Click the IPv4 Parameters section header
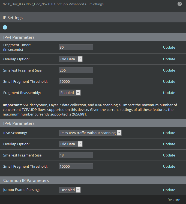 (x=93, y=37)
